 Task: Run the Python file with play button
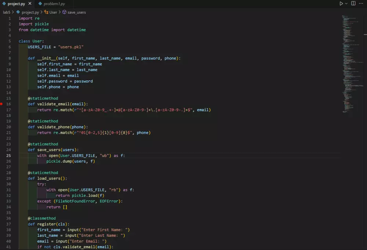(x=341, y=4)
